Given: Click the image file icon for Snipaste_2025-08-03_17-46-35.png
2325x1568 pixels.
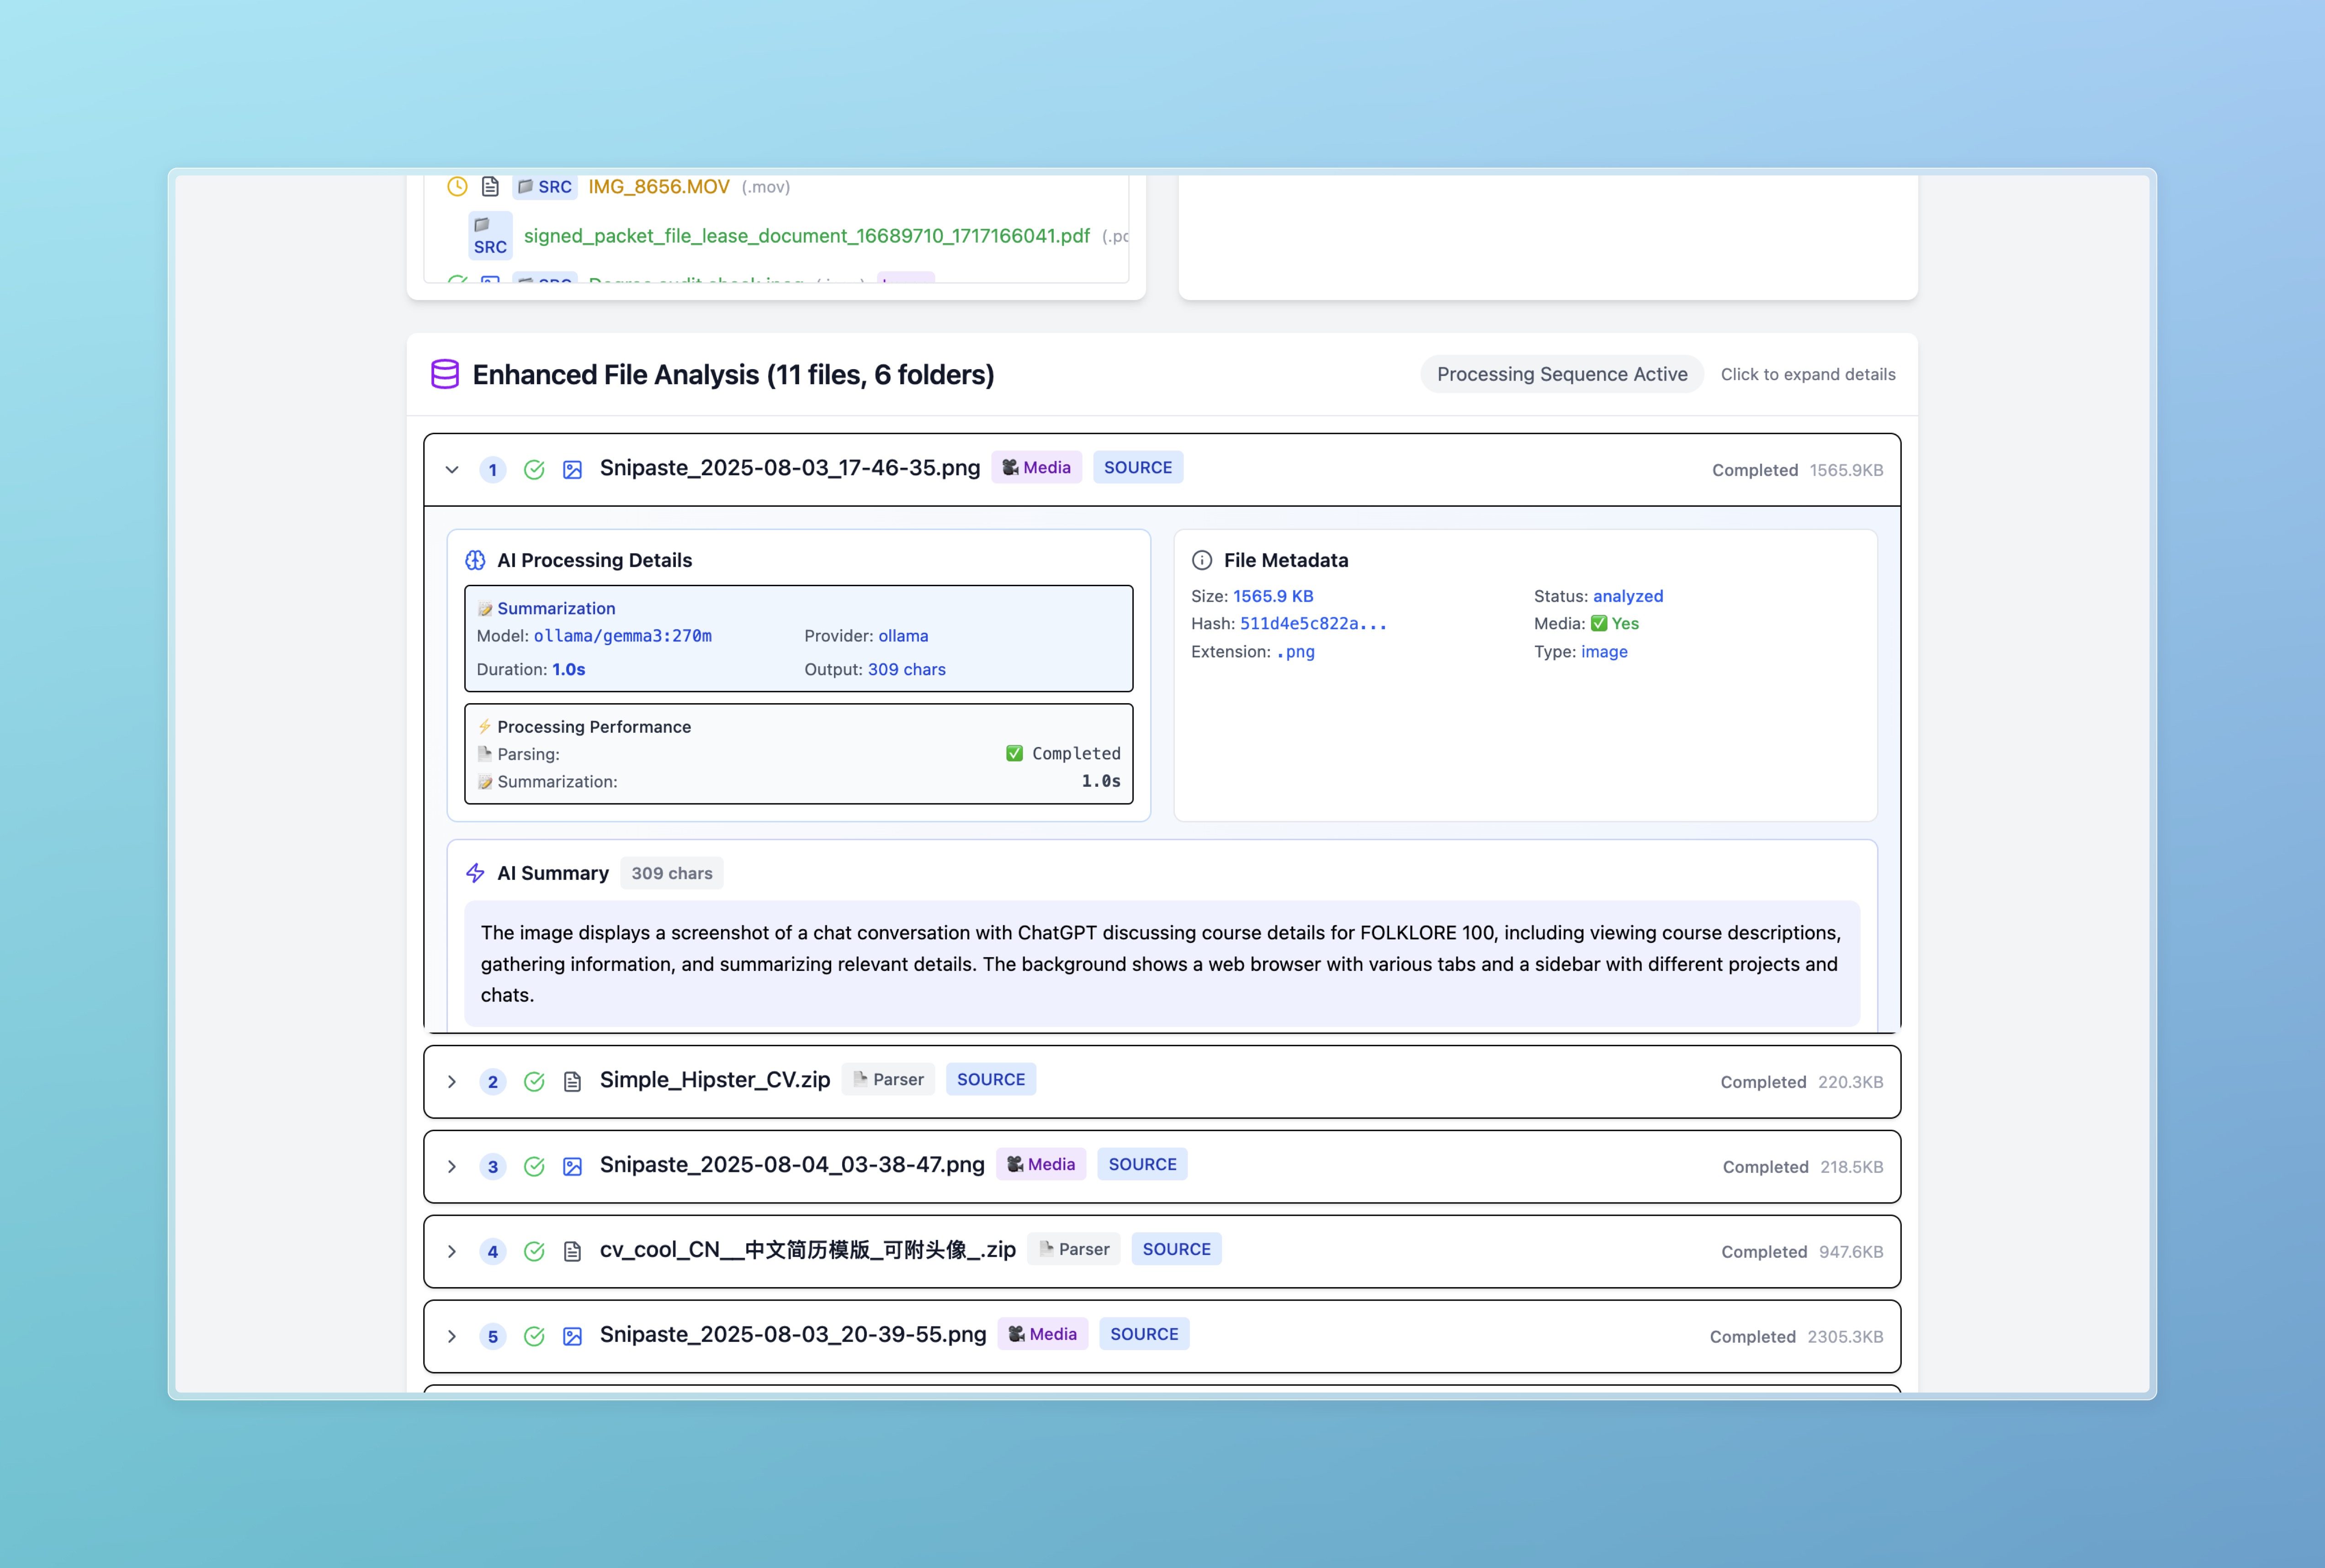Looking at the screenshot, I should point(572,470).
